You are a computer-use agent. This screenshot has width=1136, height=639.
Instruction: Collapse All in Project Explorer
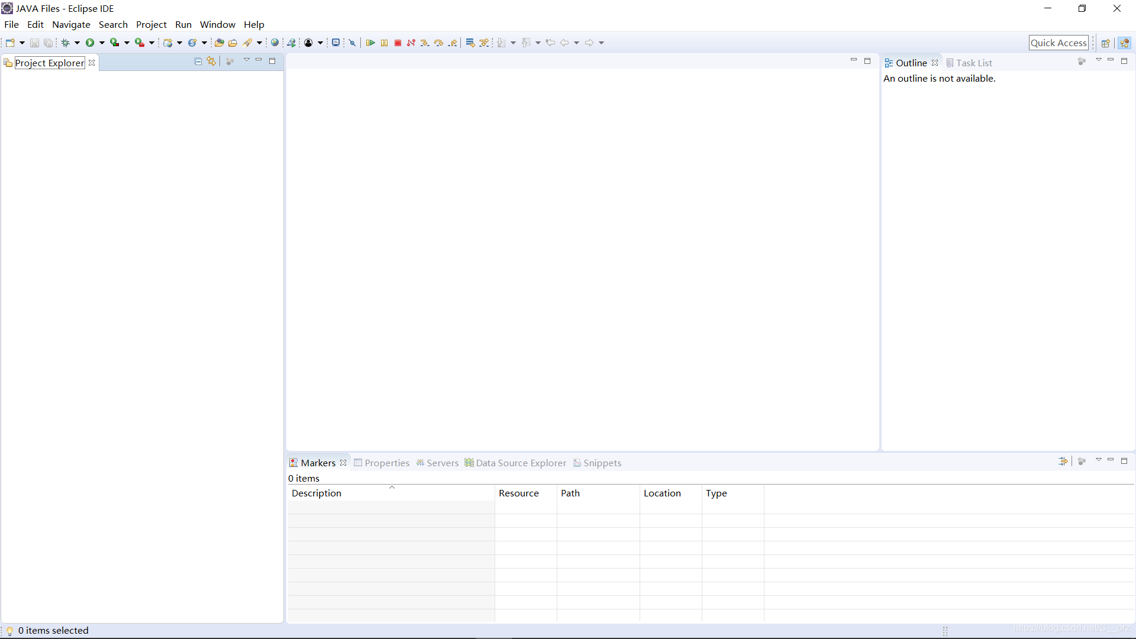198,62
